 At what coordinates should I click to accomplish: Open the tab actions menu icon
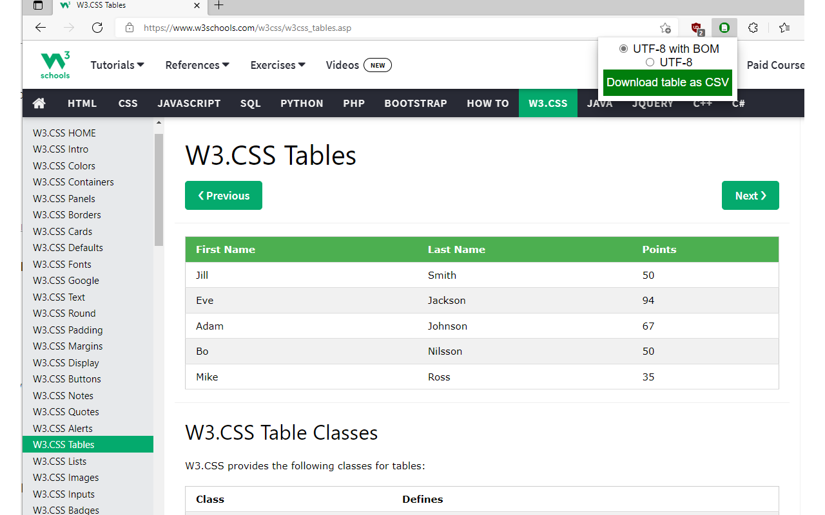click(38, 6)
